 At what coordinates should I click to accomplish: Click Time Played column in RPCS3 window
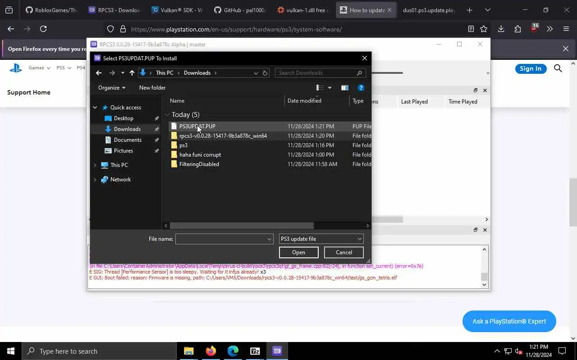[x=463, y=102]
